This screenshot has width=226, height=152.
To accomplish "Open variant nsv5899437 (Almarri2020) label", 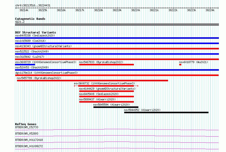I will coord(97,99).
